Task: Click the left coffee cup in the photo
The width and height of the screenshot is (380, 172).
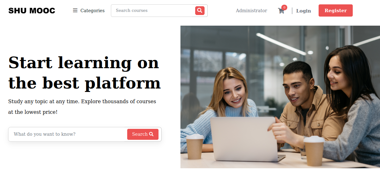Action: pos(195,147)
